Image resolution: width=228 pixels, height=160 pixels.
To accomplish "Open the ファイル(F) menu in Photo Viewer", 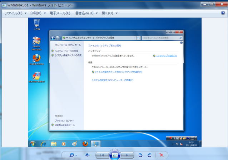I will (14, 13).
